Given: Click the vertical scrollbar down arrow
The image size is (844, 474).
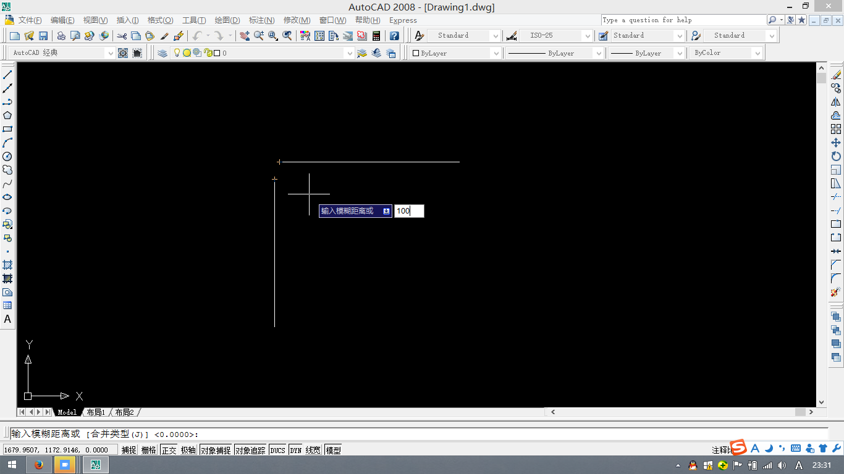Looking at the screenshot, I should click(x=821, y=402).
